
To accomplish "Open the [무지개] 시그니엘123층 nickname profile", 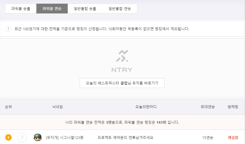I will [x=65, y=138].
